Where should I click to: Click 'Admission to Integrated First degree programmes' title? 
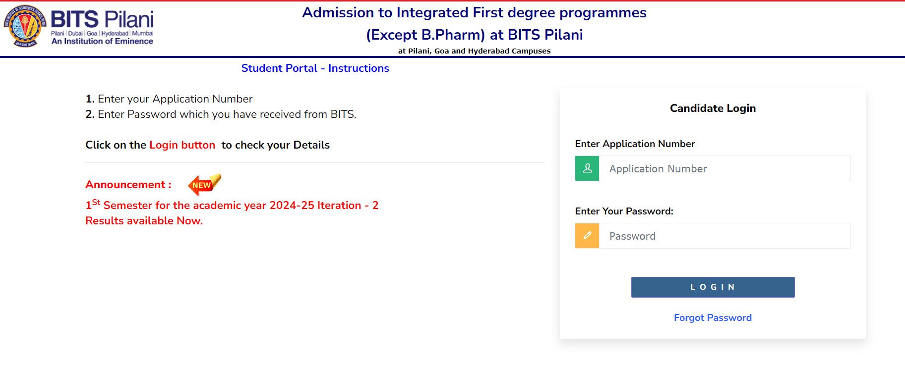click(474, 12)
